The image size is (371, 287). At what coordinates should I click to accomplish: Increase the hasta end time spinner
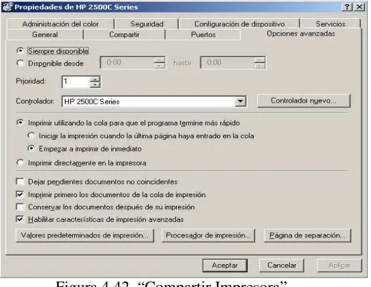click(260, 60)
